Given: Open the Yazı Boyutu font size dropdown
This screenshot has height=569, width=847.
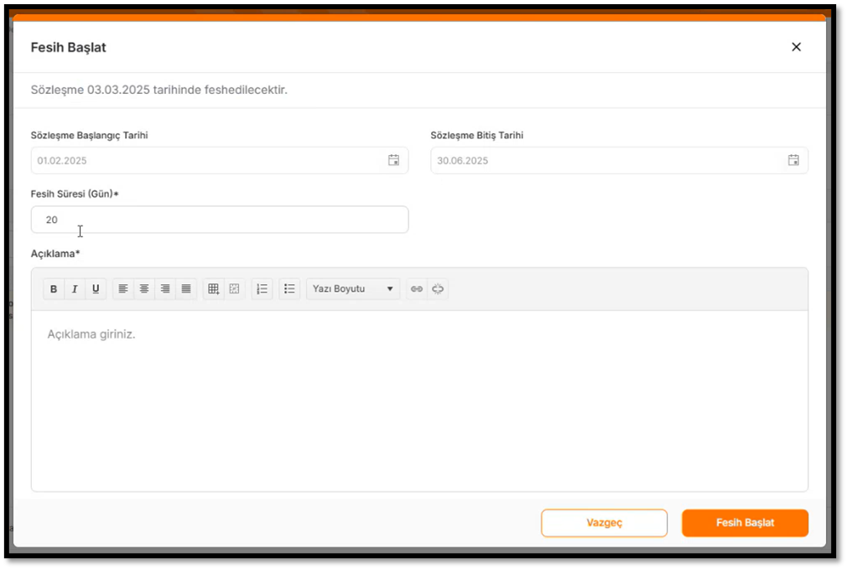Looking at the screenshot, I should (353, 289).
